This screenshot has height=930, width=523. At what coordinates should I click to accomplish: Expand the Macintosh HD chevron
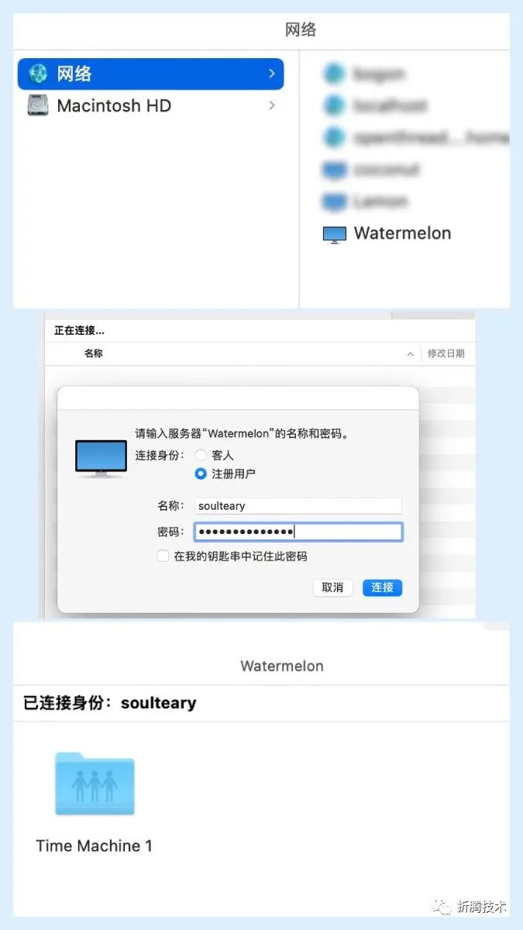click(x=271, y=105)
